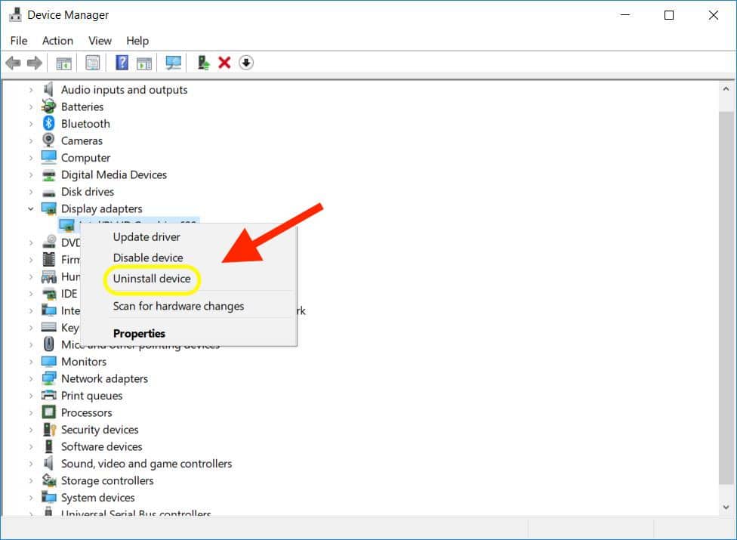Click the down-arrow disable device toolbar icon
The image size is (737, 540).
coord(246,63)
